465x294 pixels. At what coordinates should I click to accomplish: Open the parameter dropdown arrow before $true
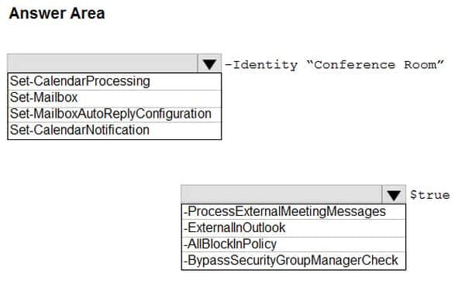coord(394,195)
